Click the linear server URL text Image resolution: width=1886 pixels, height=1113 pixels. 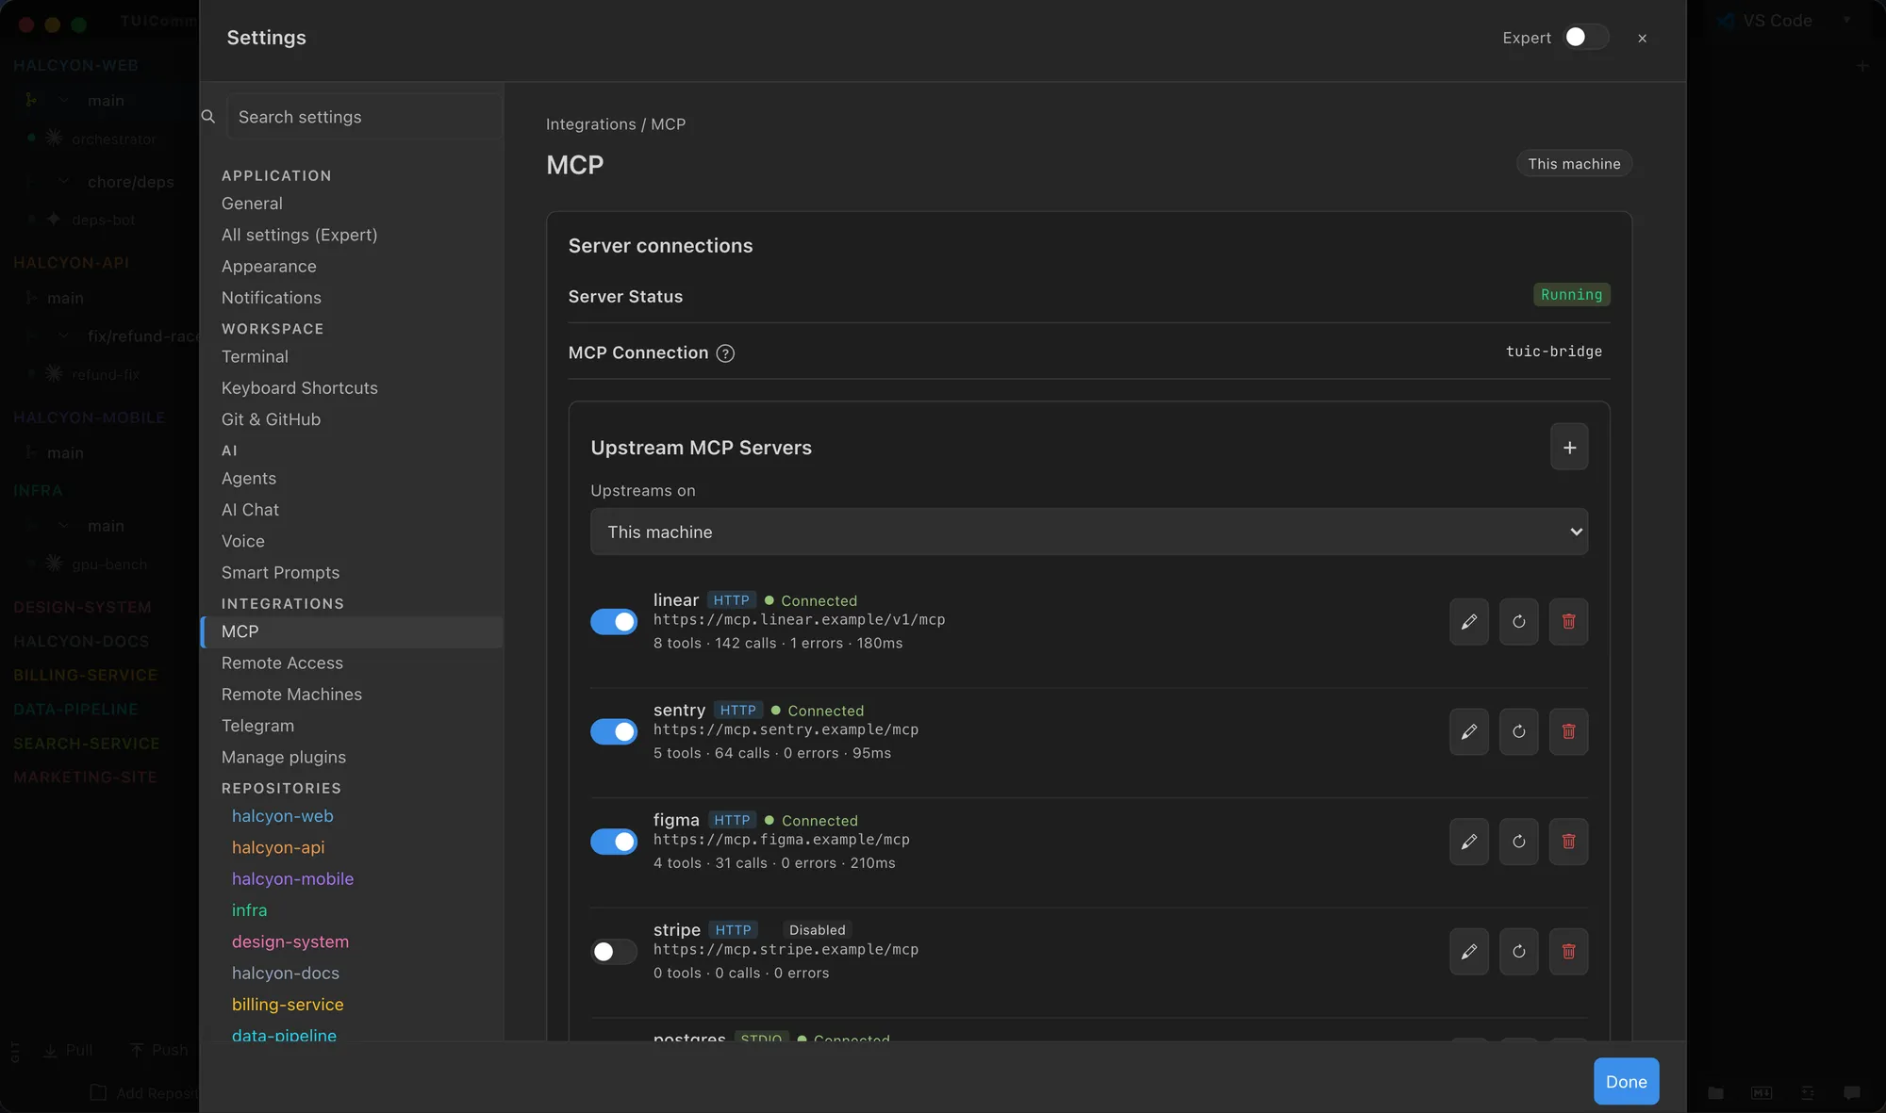click(799, 620)
